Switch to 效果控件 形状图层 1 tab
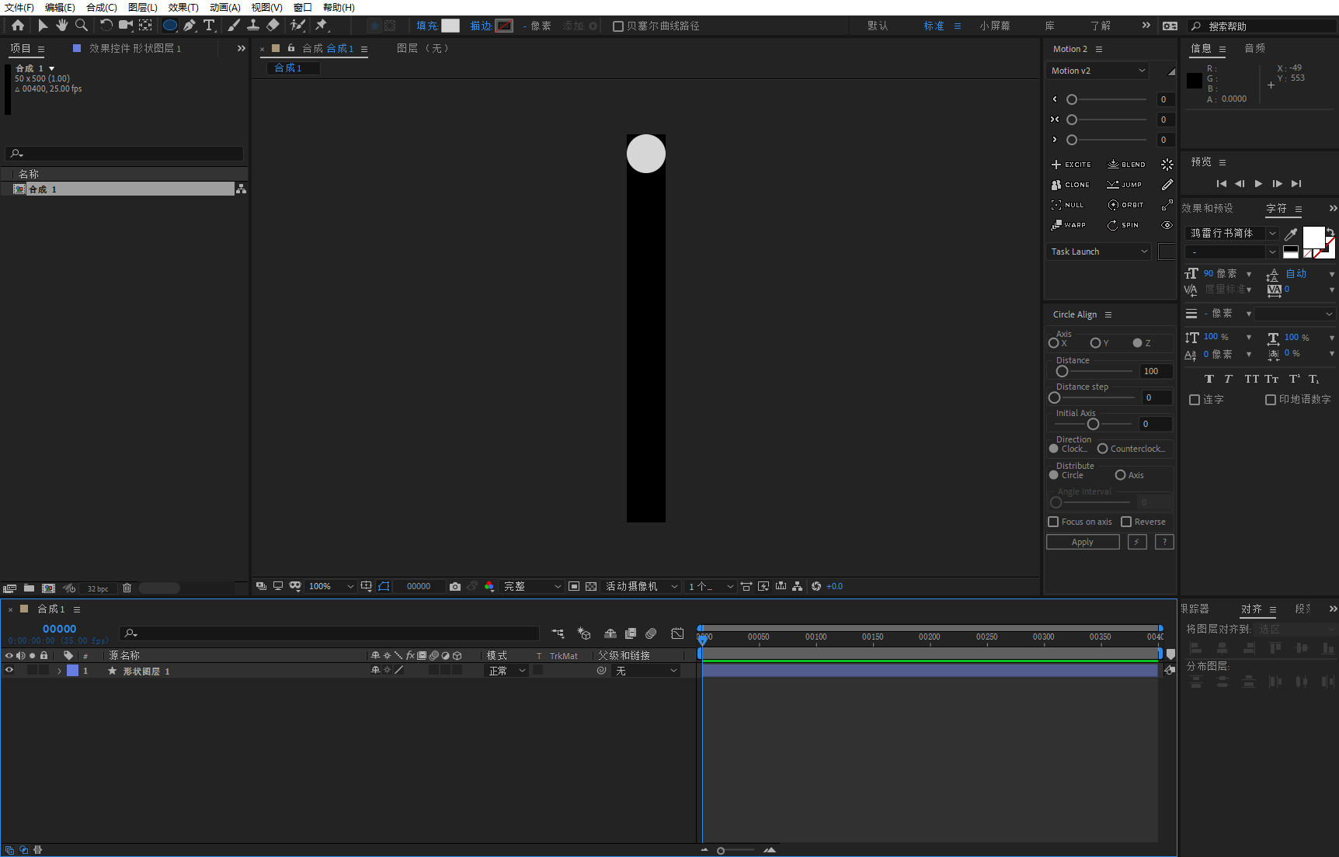The height and width of the screenshot is (857, 1339). tap(134, 48)
